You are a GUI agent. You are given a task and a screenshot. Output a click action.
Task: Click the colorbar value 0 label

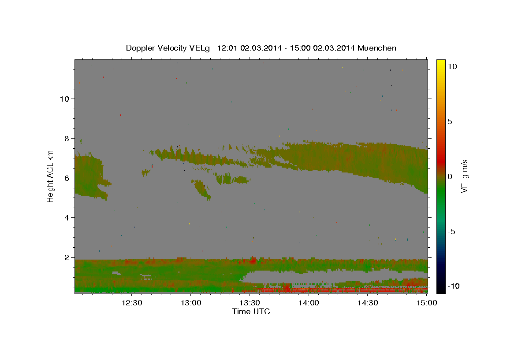tap(450, 176)
